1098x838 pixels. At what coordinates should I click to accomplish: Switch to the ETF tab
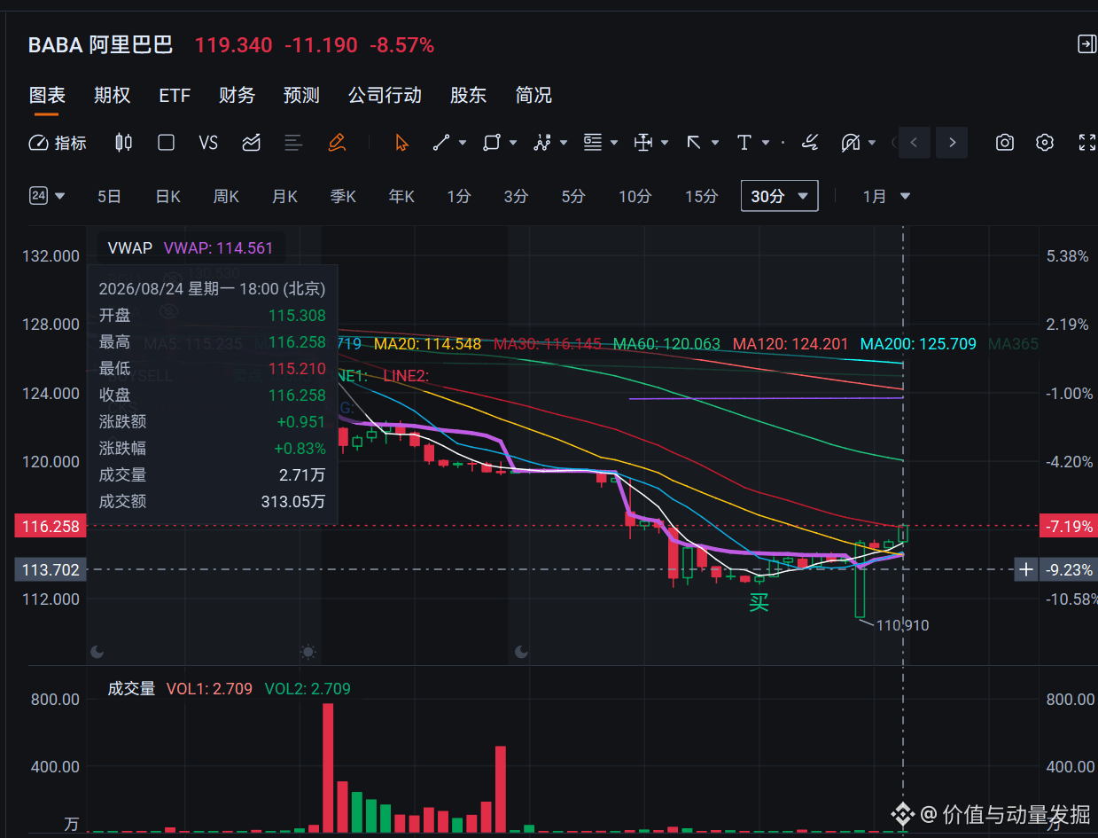175,95
